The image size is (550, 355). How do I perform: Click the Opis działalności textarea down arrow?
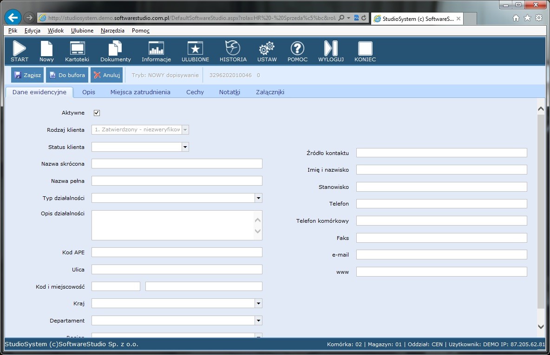(258, 231)
